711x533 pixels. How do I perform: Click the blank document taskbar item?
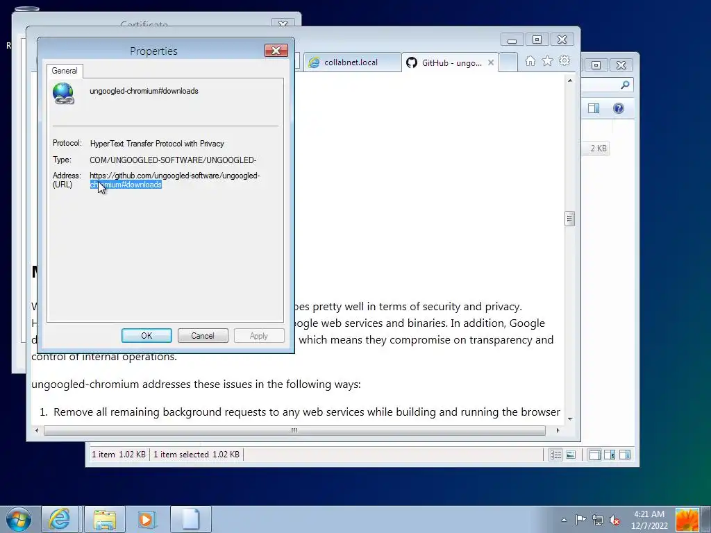coord(191,519)
